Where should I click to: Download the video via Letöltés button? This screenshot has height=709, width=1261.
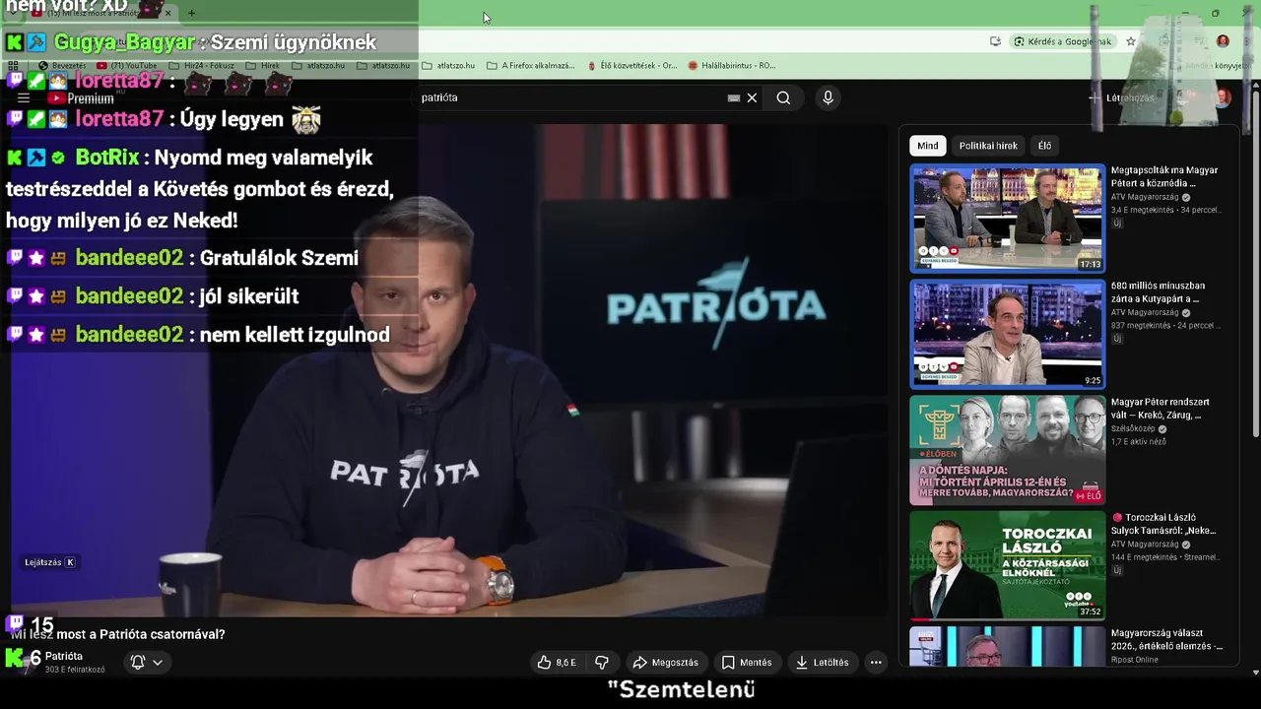(822, 663)
